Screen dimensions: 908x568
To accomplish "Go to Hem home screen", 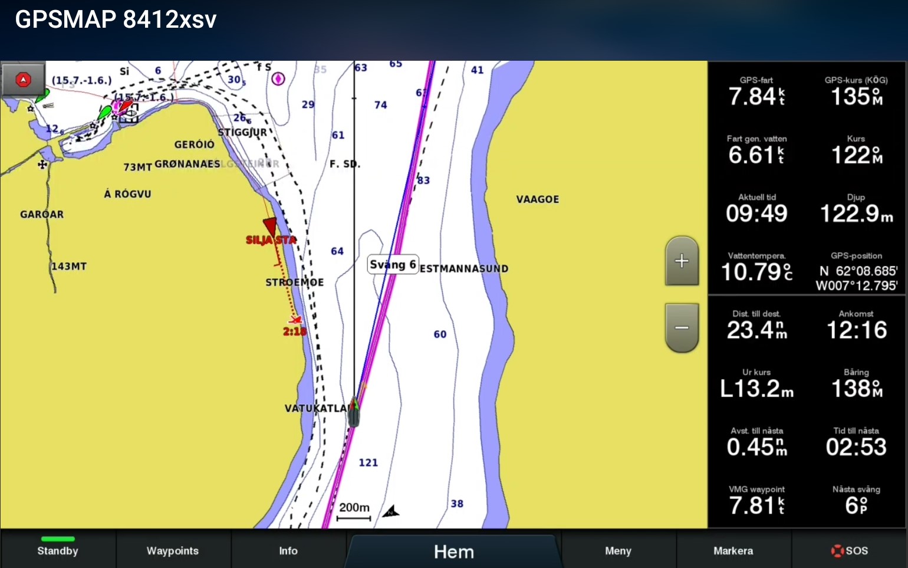I will tap(454, 551).
